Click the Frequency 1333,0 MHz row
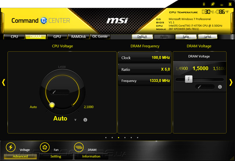This screenshot has width=235, height=161. (x=145, y=81)
